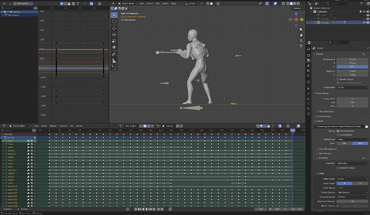Screen dimensions: 370x215
Task: Select the Annotate tool
Action: [114, 54]
